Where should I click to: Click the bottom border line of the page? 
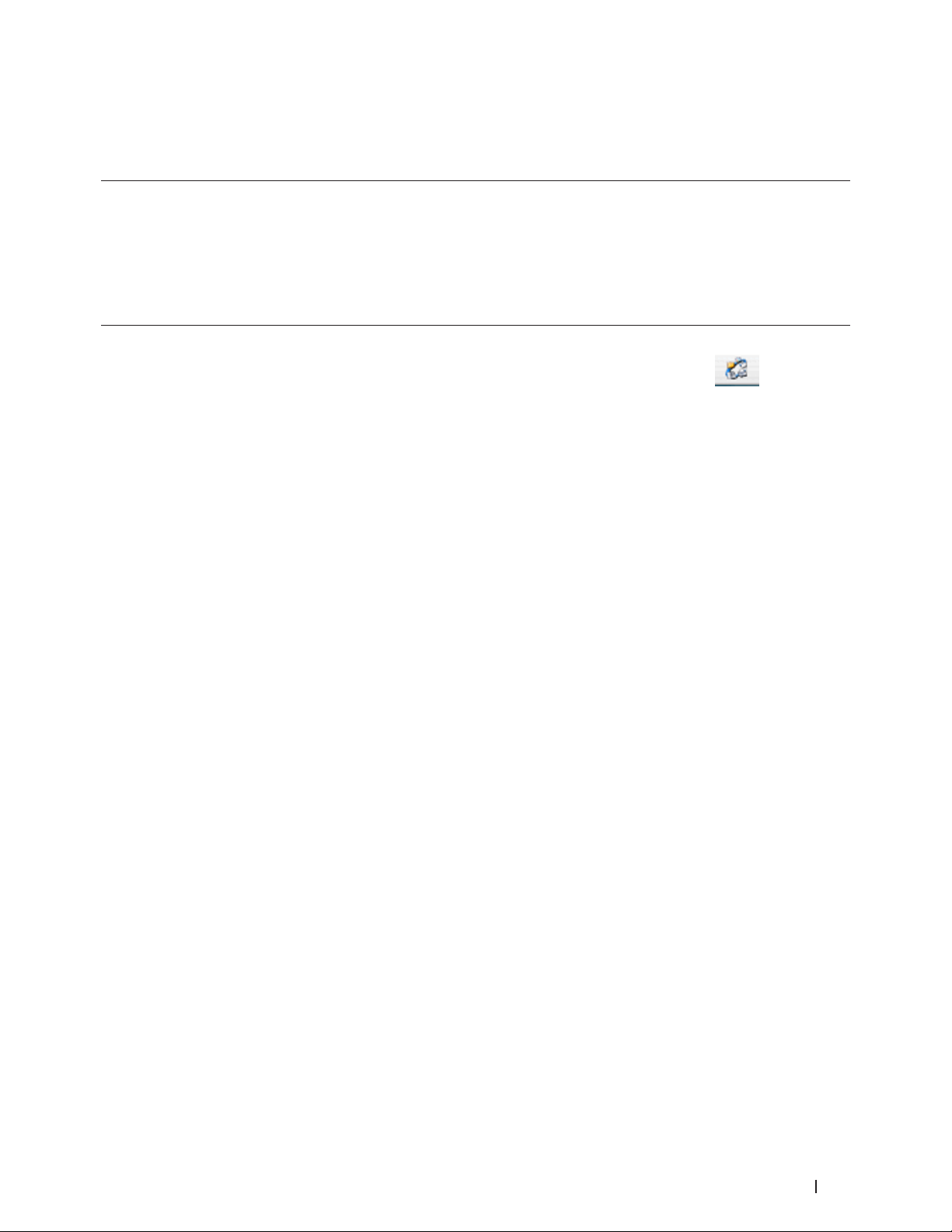(x=476, y=1230)
